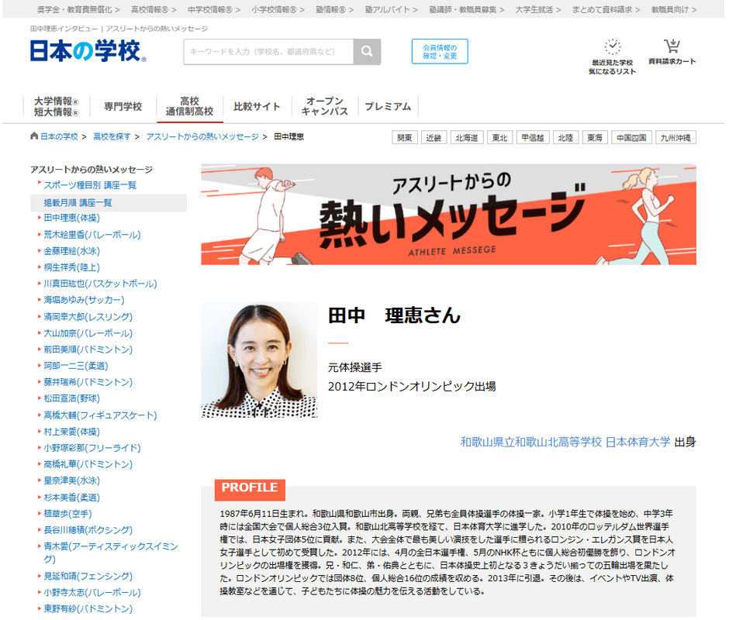Screen dimensions: 729x620
Task: Open the オープンキャンパス tab
Action: 324,107
